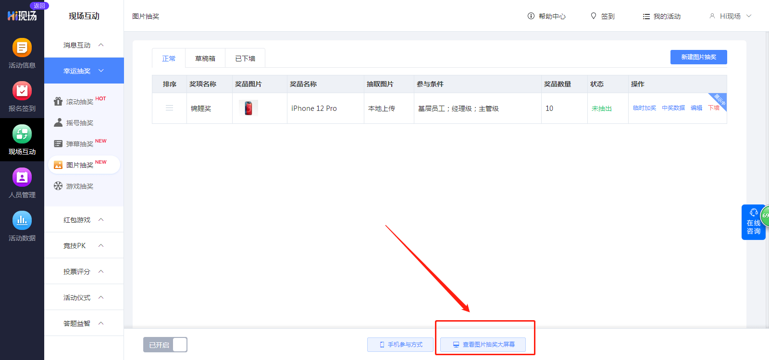Open the 活动信息 sidebar icon
Viewport: 769px width, 360px height.
click(22, 48)
